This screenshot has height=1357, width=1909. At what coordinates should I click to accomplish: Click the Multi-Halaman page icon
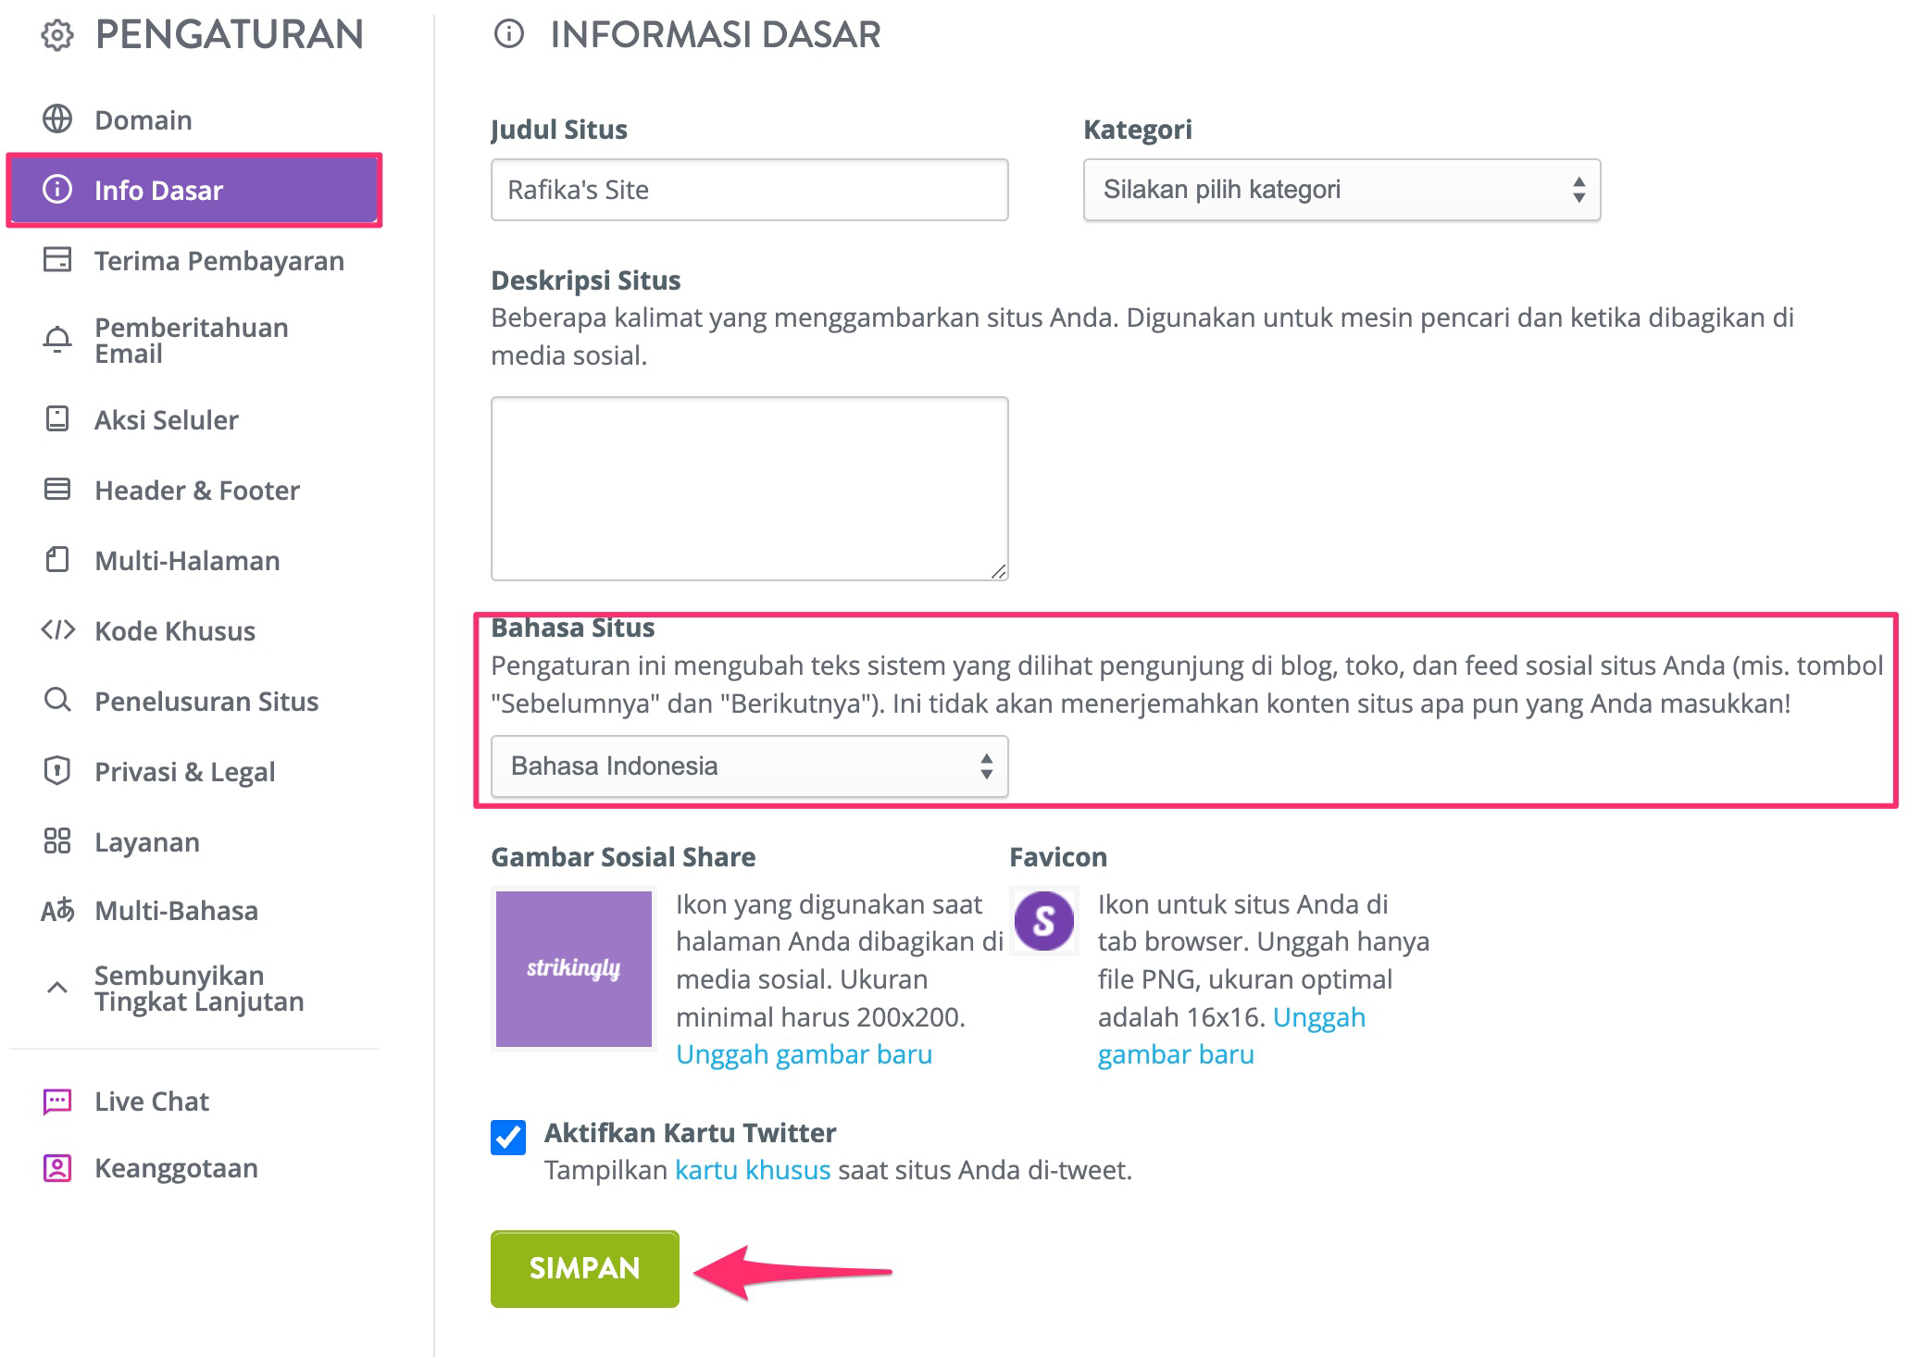coord(57,559)
